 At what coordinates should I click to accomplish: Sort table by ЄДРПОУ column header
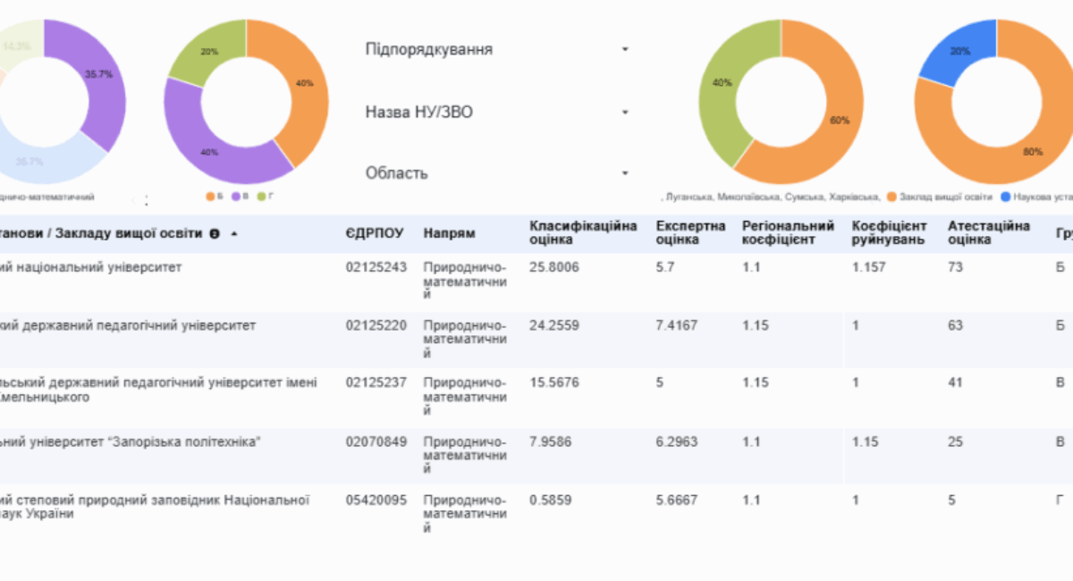click(375, 234)
